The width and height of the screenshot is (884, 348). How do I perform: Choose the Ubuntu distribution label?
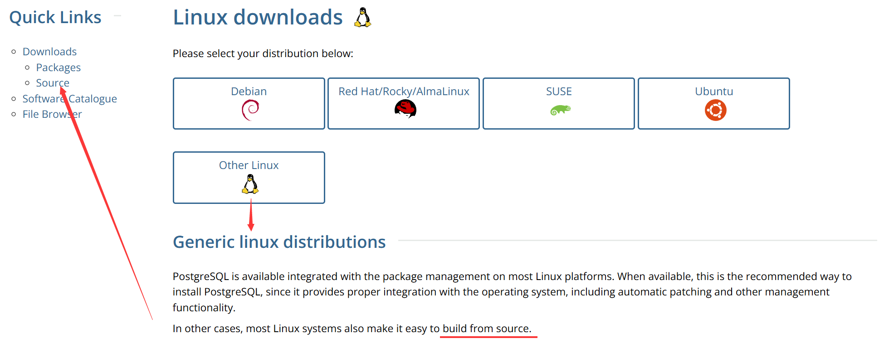tap(713, 92)
